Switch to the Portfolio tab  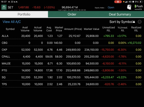24,14
